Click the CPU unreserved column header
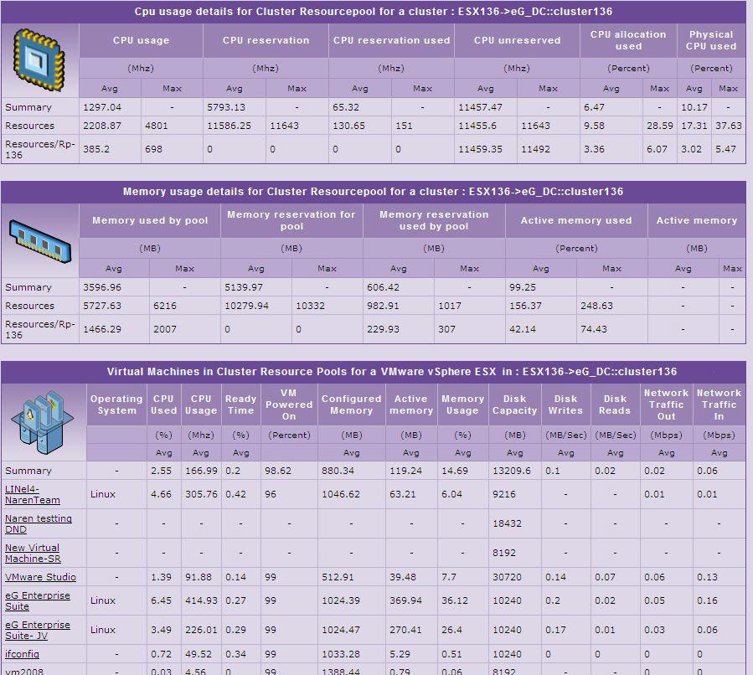This screenshot has height=675, width=753. click(x=517, y=40)
